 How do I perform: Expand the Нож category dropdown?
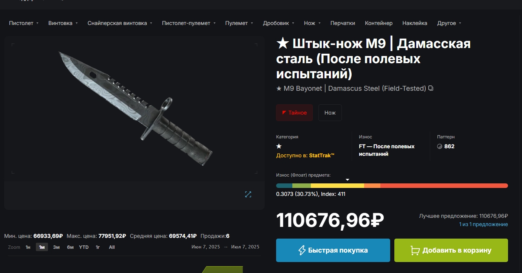(x=312, y=23)
